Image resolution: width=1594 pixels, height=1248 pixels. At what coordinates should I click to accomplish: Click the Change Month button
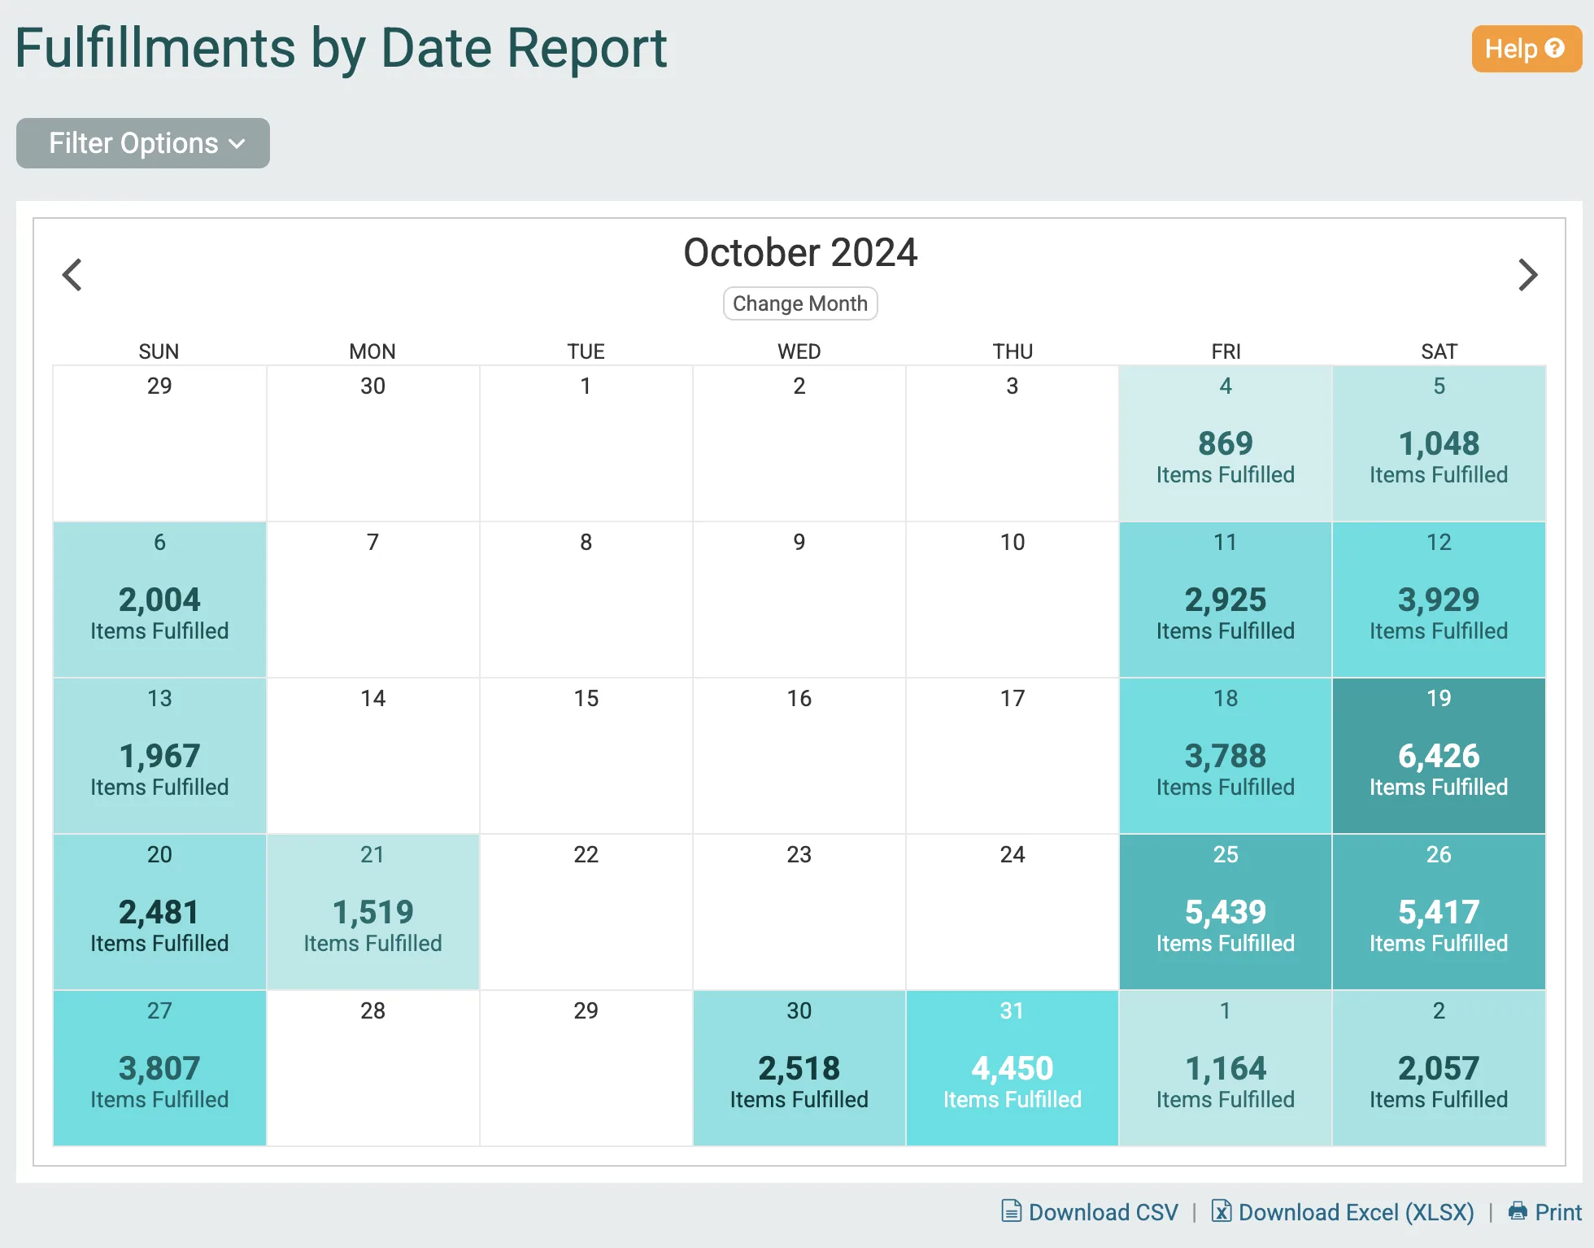click(800, 303)
